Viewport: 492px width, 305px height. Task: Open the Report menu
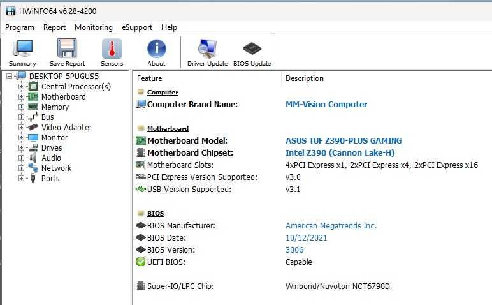tap(54, 27)
